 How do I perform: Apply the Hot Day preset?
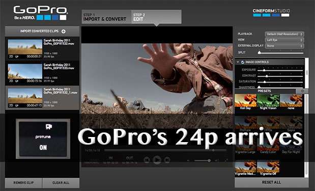[245, 102]
